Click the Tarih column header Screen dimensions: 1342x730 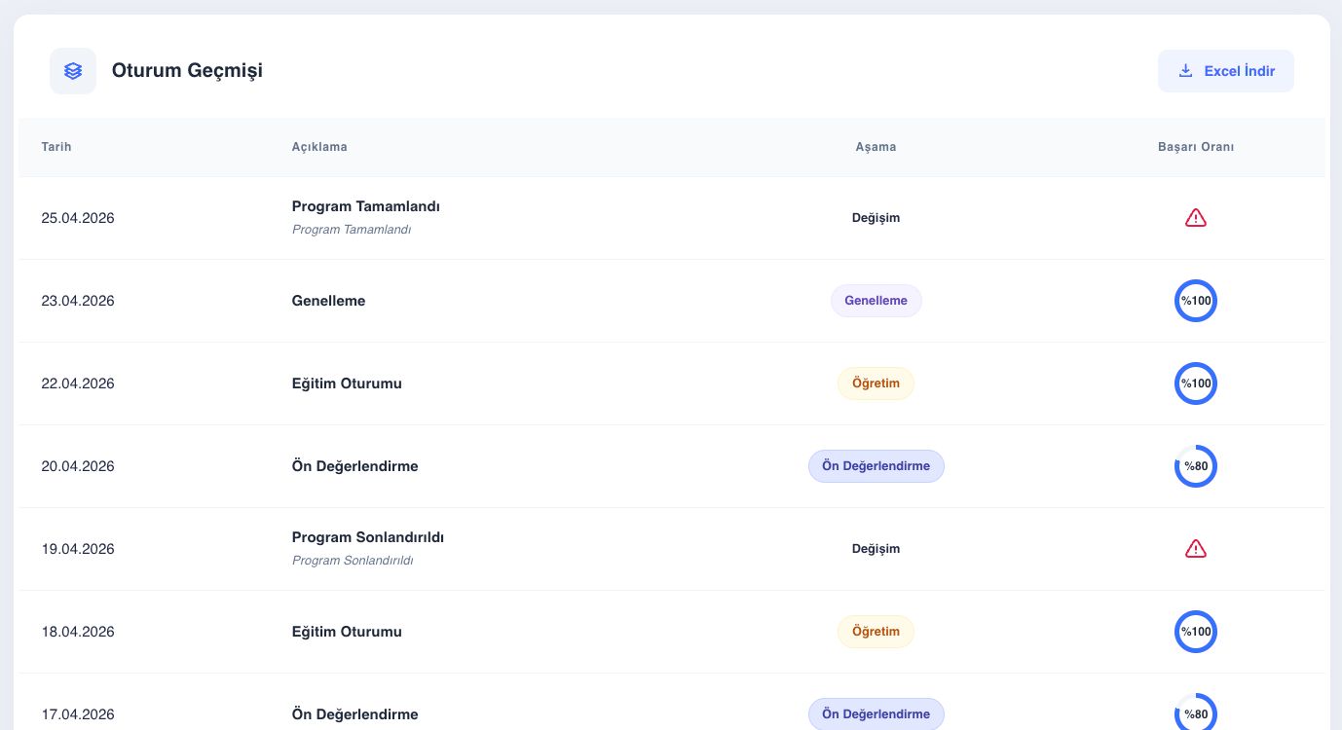56,147
